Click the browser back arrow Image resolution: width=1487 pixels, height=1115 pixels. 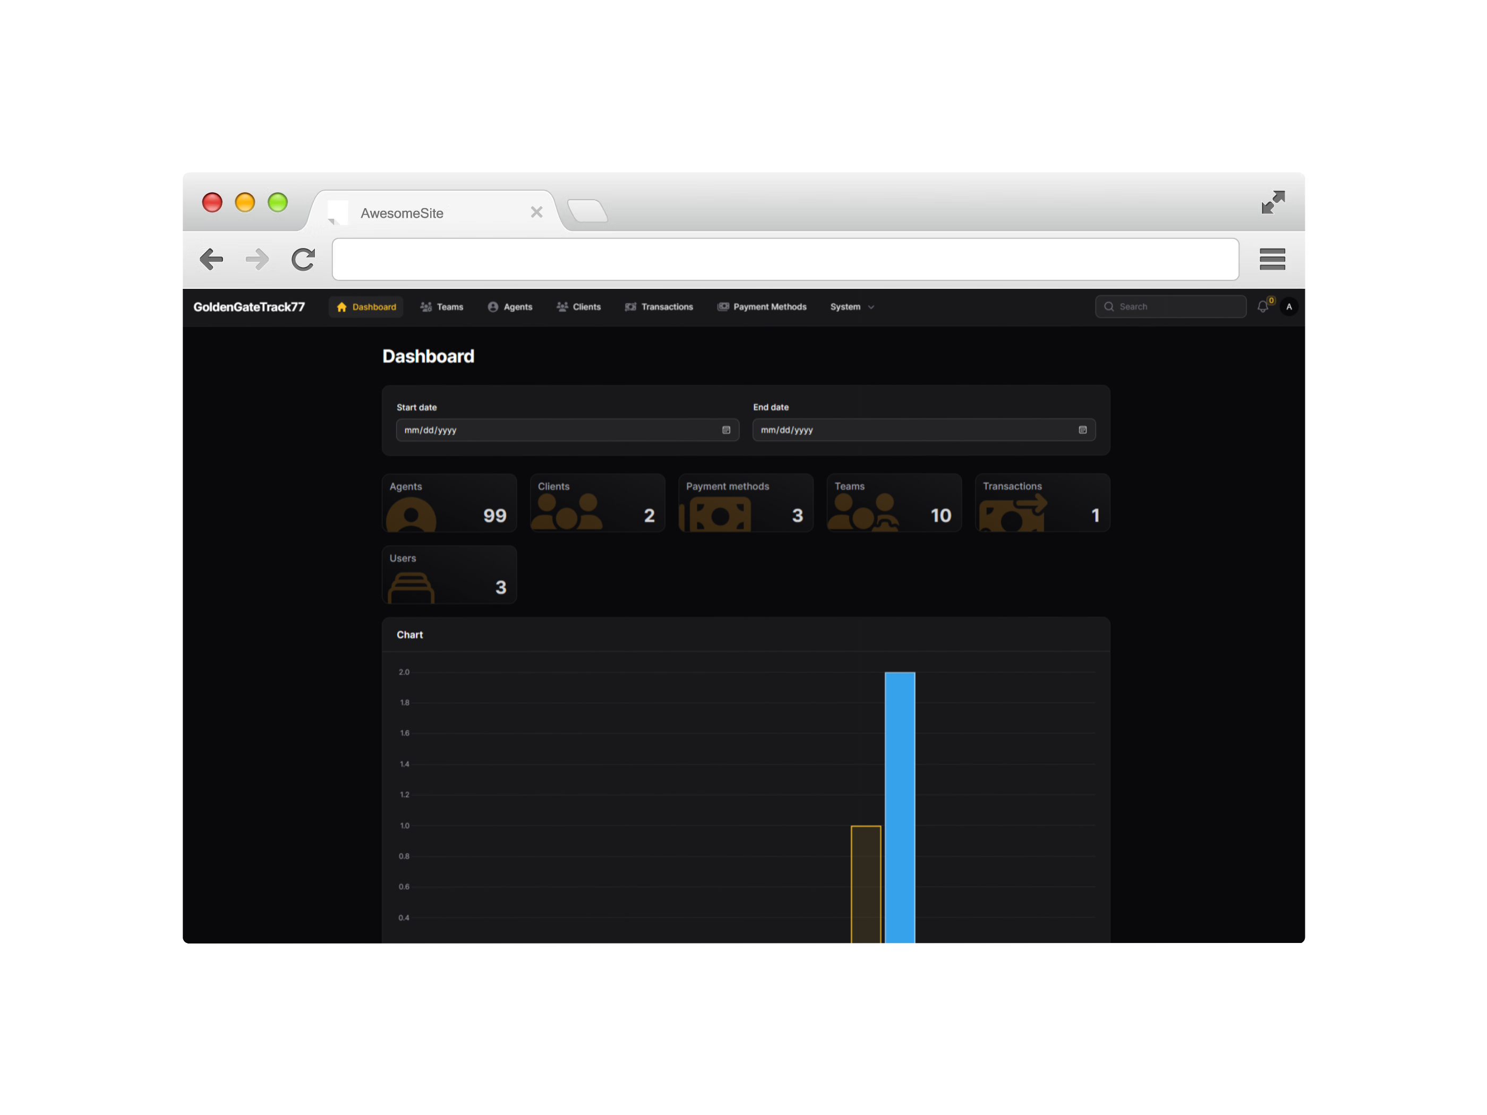212,259
